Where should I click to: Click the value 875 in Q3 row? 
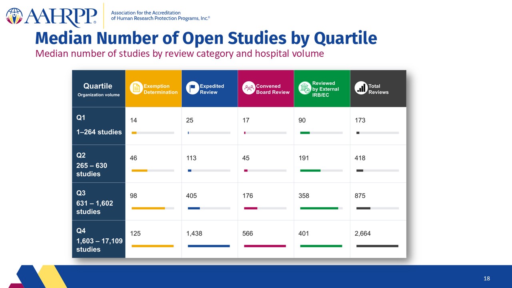click(360, 196)
